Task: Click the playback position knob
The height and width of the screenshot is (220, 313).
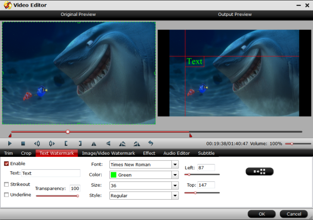Action: click(x=68, y=132)
